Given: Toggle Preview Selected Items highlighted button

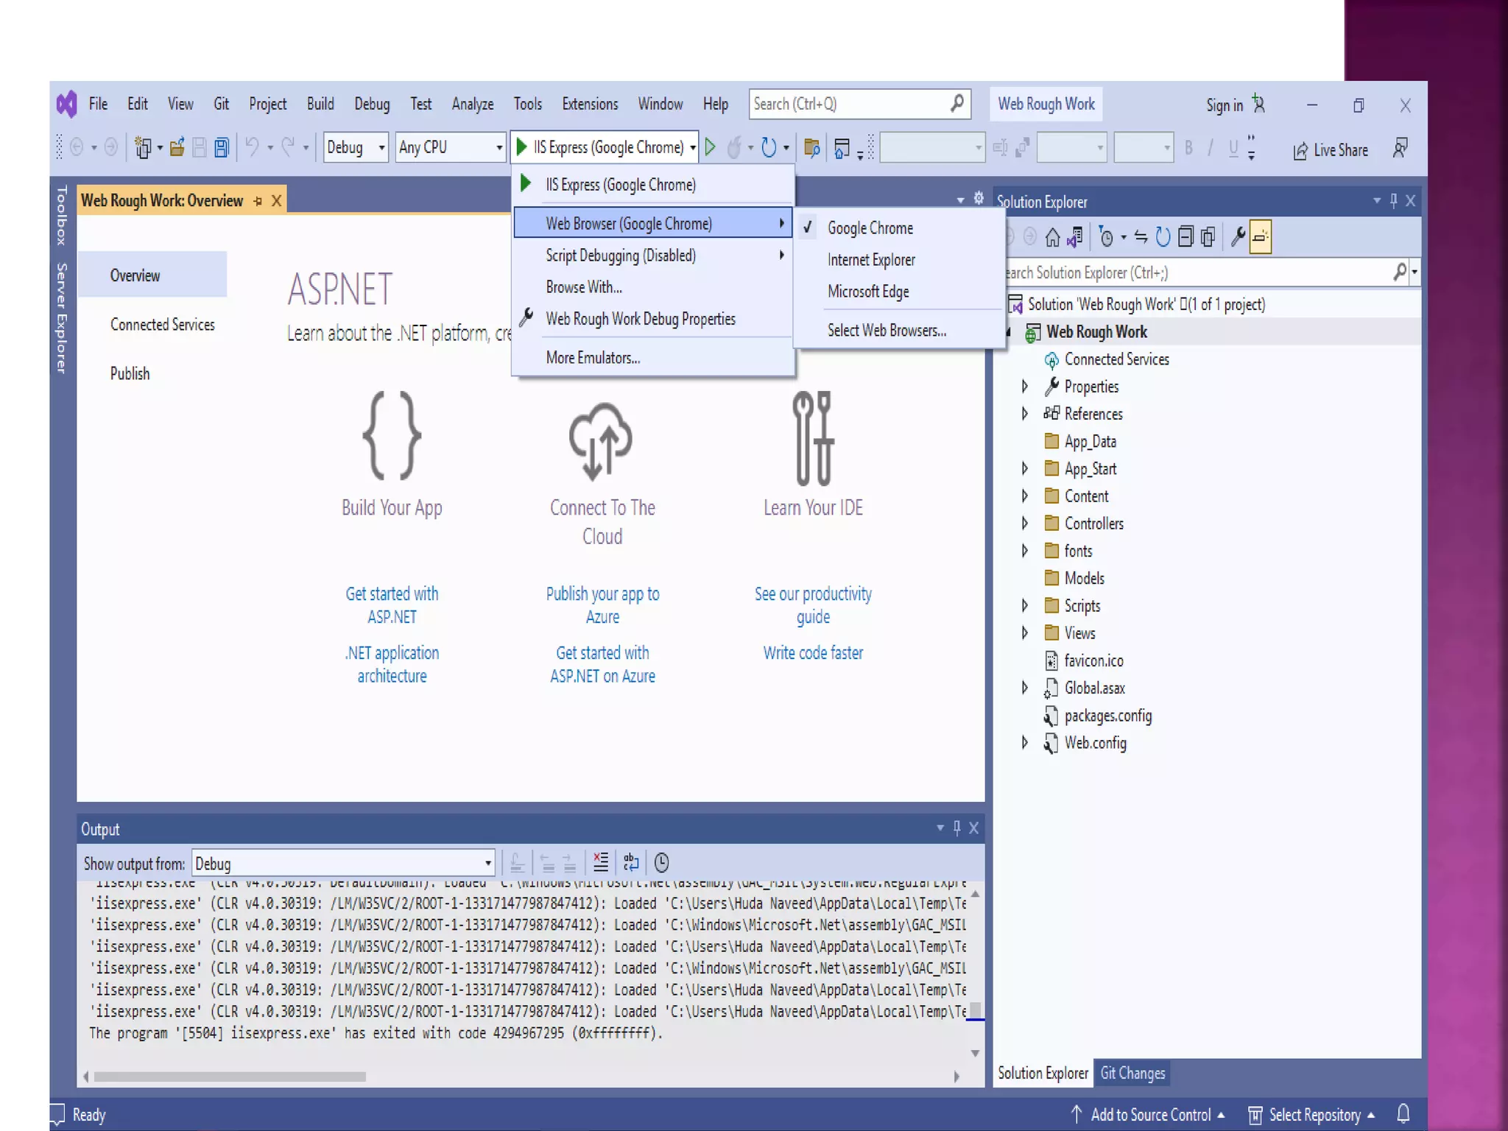Looking at the screenshot, I should [1261, 237].
